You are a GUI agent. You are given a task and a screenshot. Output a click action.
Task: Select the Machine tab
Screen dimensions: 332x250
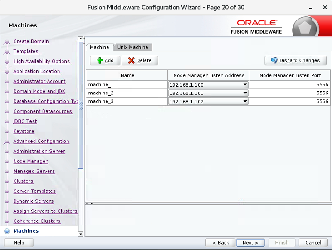[x=99, y=47]
